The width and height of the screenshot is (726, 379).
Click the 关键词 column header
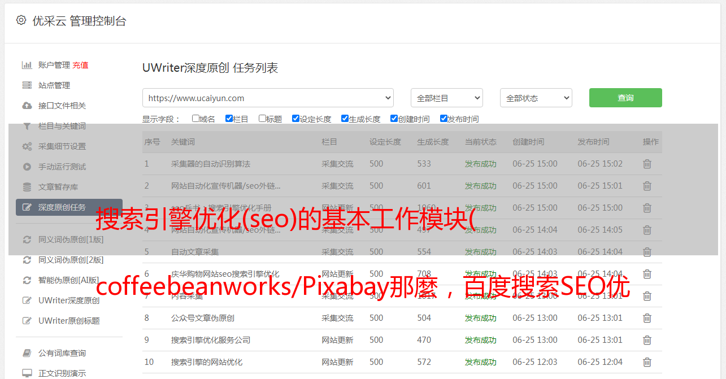[183, 142]
